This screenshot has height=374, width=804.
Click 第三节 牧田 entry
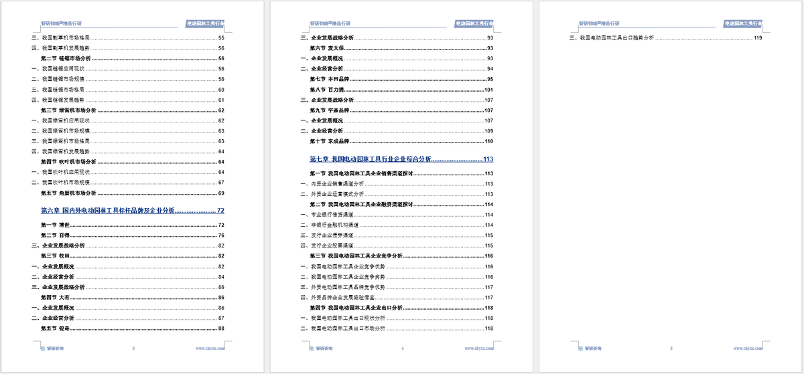(132, 256)
